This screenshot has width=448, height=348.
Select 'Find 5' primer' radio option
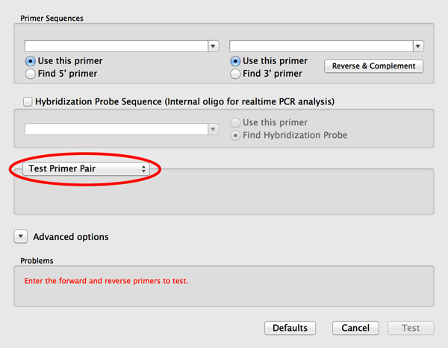(31, 74)
